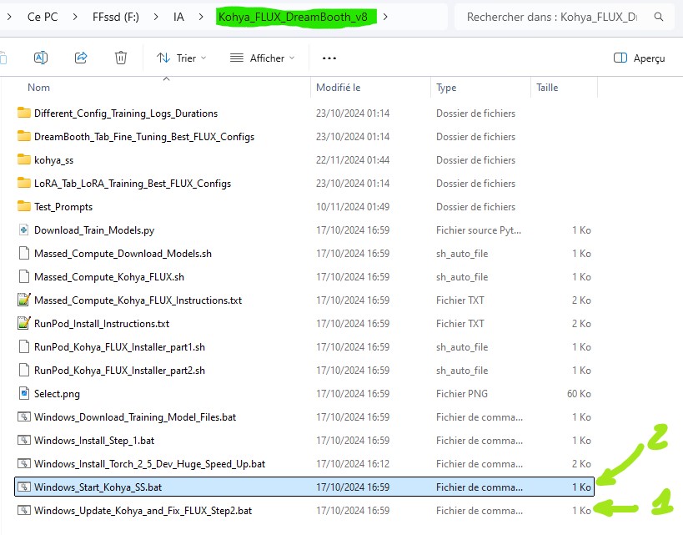Image resolution: width=683 pixels, height=535 pixels.
Task: Click the Nom column sort indicator
Action: pos(166,79)
